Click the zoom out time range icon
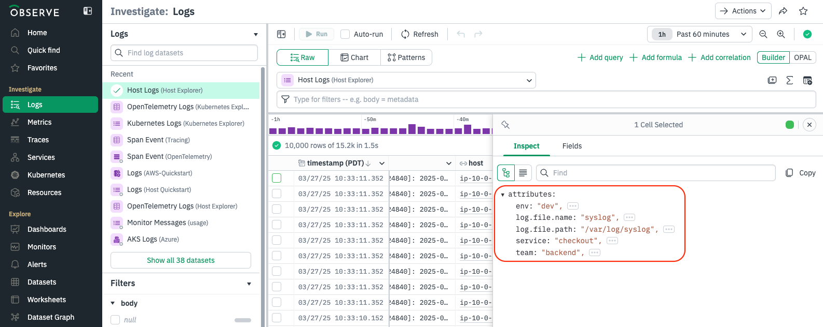The height and width of the screenshot is (327, 823). [x=763, y=34]
